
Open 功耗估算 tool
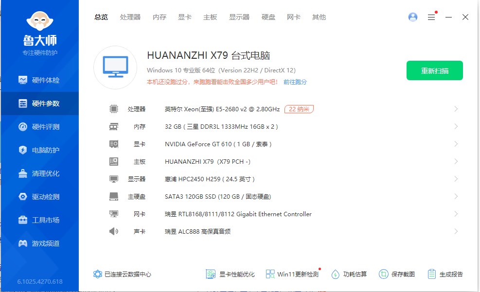[349, 274]
